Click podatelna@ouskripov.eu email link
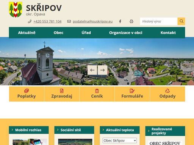Screen dimensions: 194x145 [x=92, y=22]
